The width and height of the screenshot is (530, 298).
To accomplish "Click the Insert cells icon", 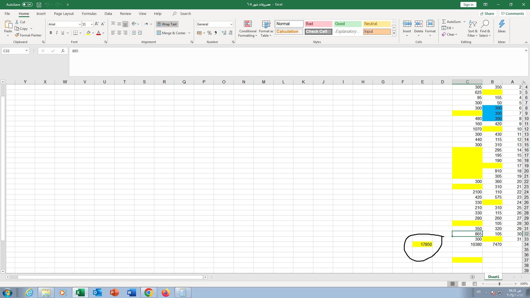I will click(407, 24).
